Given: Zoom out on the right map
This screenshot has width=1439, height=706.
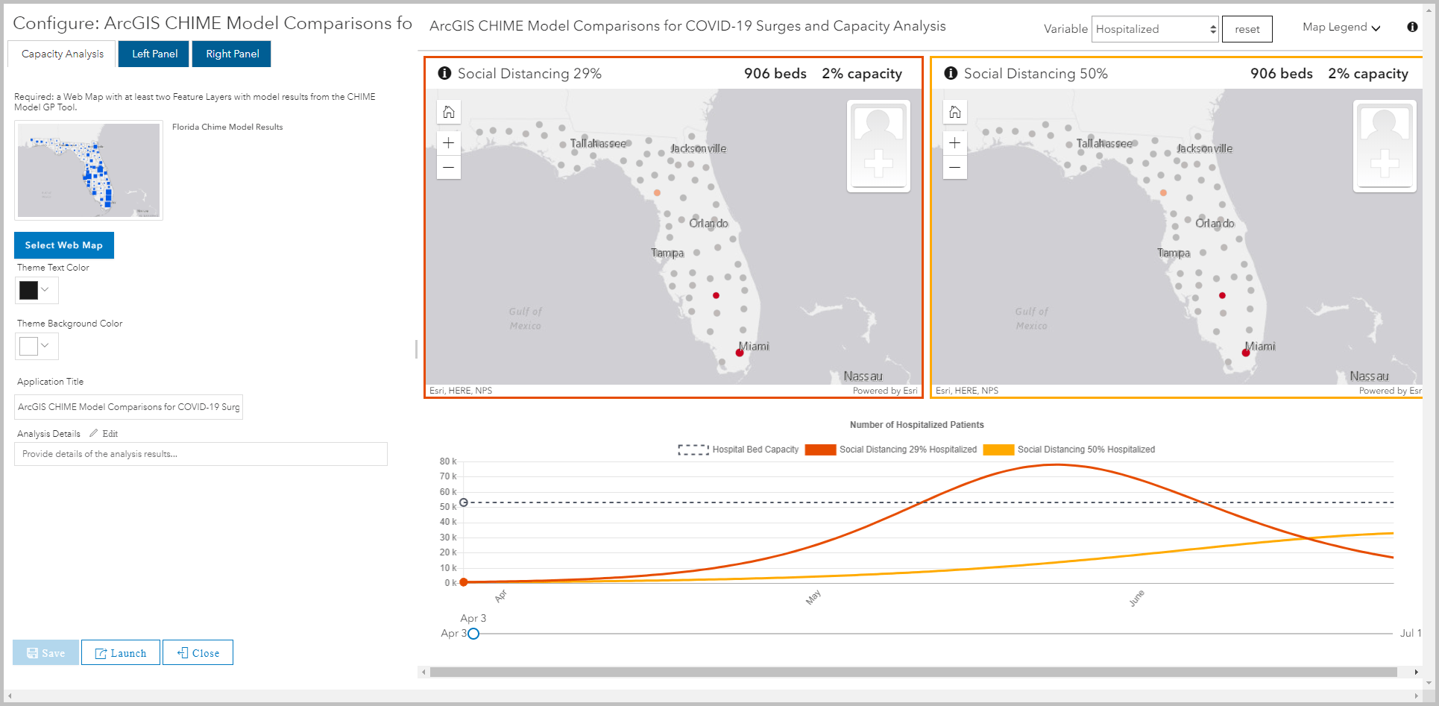Looking at the screenshot, I should [x=954, y=167].
